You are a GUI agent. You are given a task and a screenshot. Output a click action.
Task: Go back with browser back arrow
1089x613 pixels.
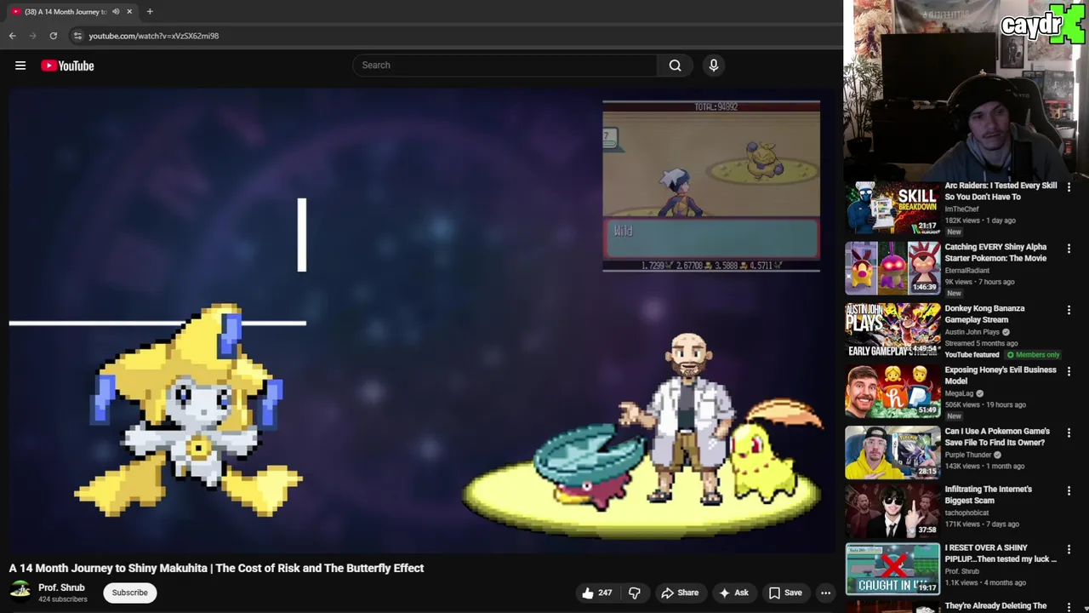click(x=12, y=36)
